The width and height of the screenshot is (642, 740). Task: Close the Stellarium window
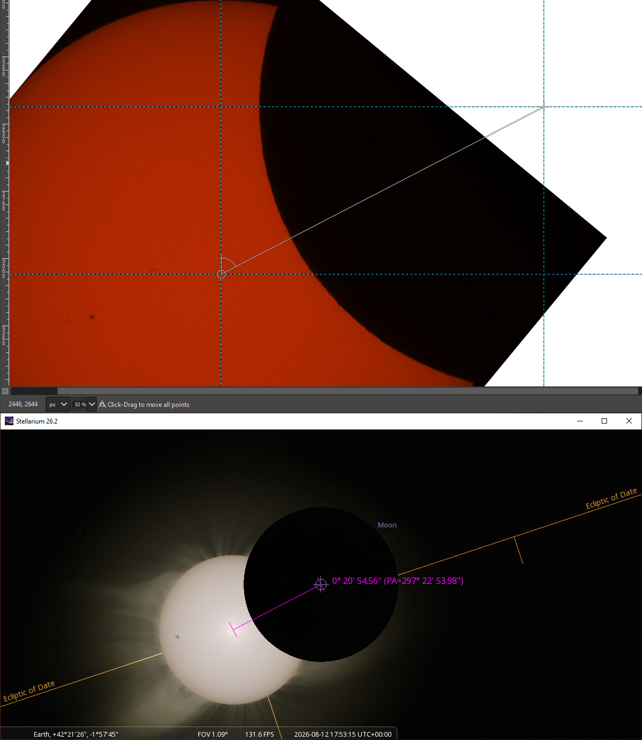[629, 421]
